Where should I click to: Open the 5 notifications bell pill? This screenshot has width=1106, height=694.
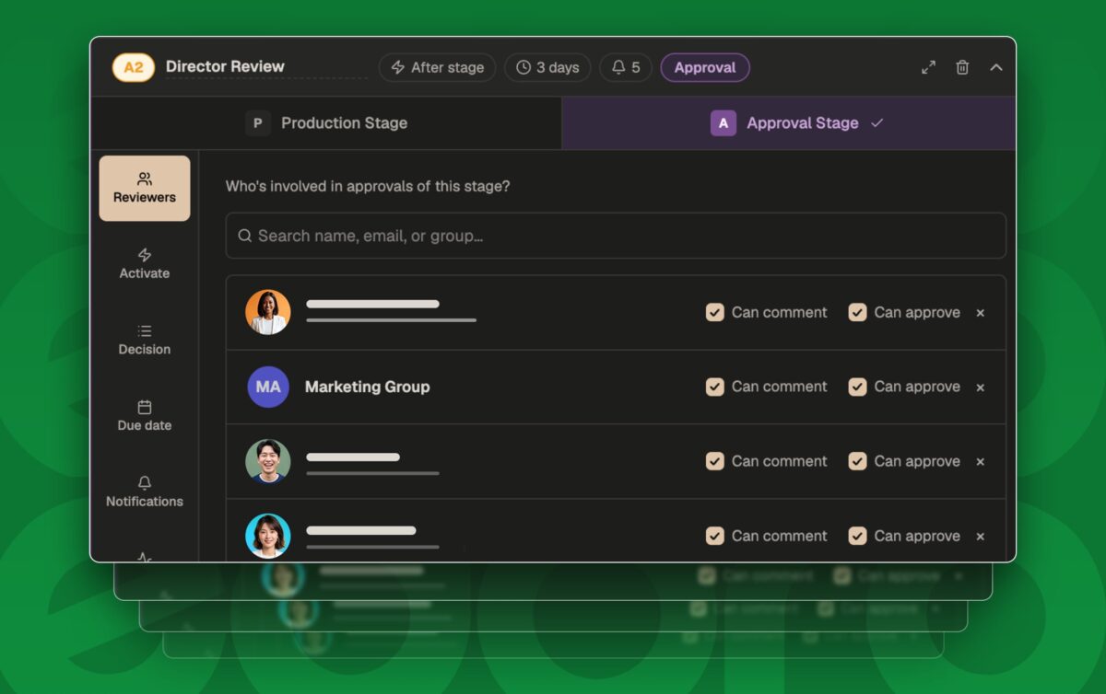626,67
